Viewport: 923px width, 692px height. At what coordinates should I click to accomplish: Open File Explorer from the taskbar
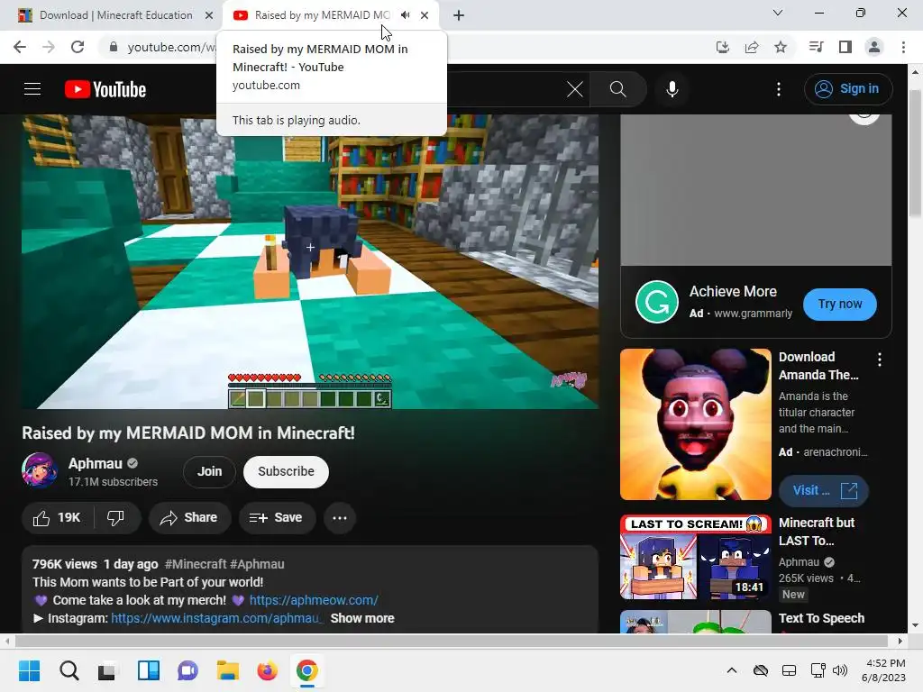(x=228, y=670)
